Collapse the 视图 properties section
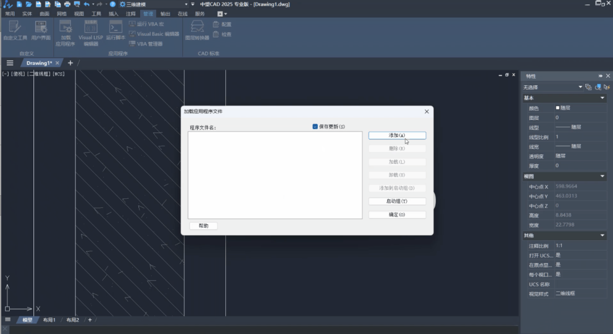 602,177
